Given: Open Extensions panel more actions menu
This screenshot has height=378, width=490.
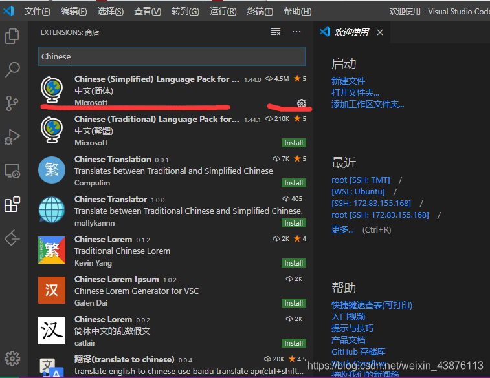Looking at the screenshot, I should (296, 32).
